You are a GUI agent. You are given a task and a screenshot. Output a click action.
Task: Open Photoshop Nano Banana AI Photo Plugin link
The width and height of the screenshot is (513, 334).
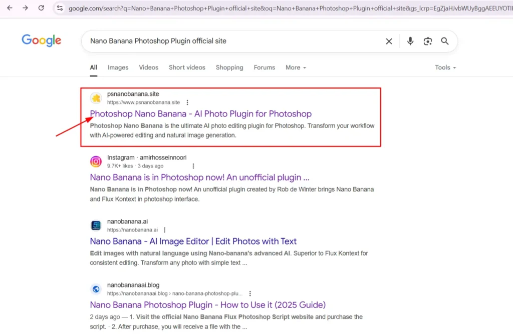[x=200, y=113]
